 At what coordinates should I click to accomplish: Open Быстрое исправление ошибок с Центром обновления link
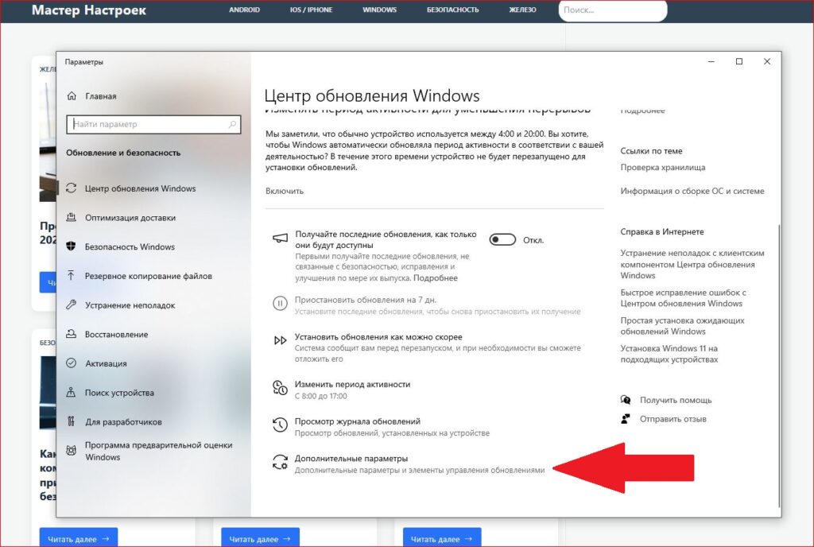683,298
